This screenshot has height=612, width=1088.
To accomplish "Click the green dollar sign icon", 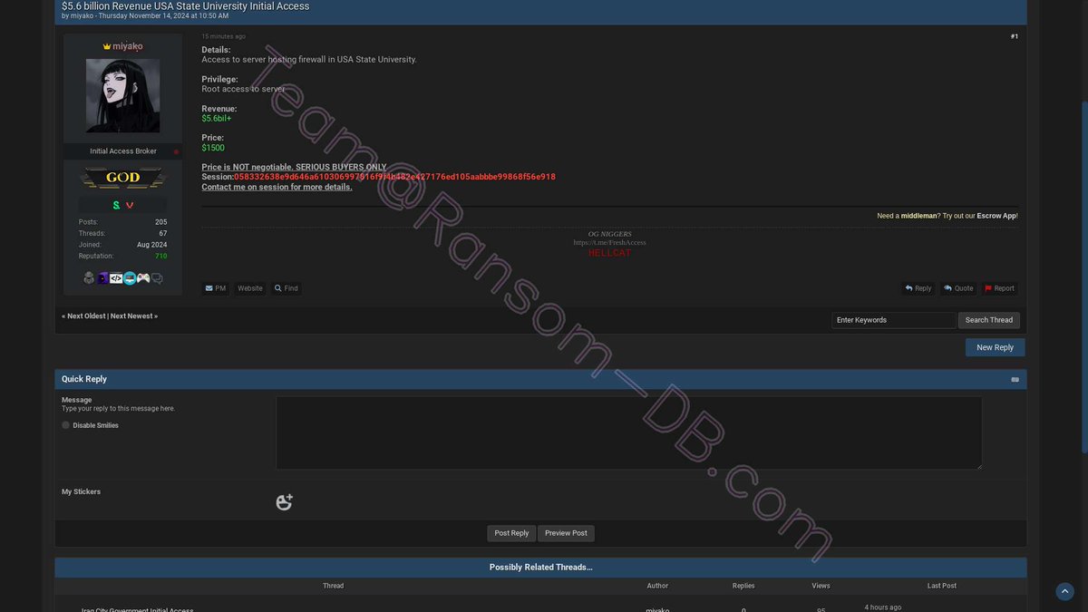I will [116, 205].
